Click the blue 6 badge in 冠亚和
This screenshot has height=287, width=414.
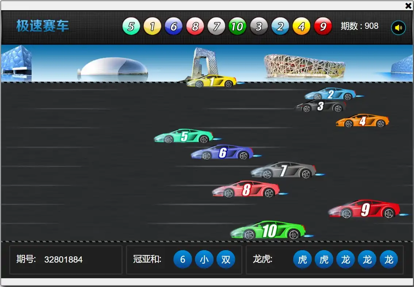coord(183,259)
